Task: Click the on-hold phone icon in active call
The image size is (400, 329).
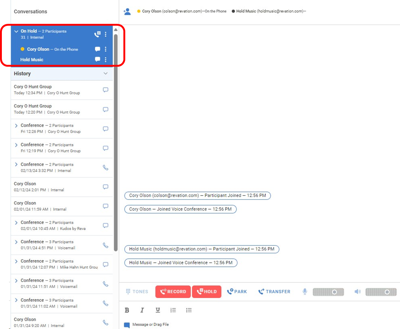Action: [97, 34]
